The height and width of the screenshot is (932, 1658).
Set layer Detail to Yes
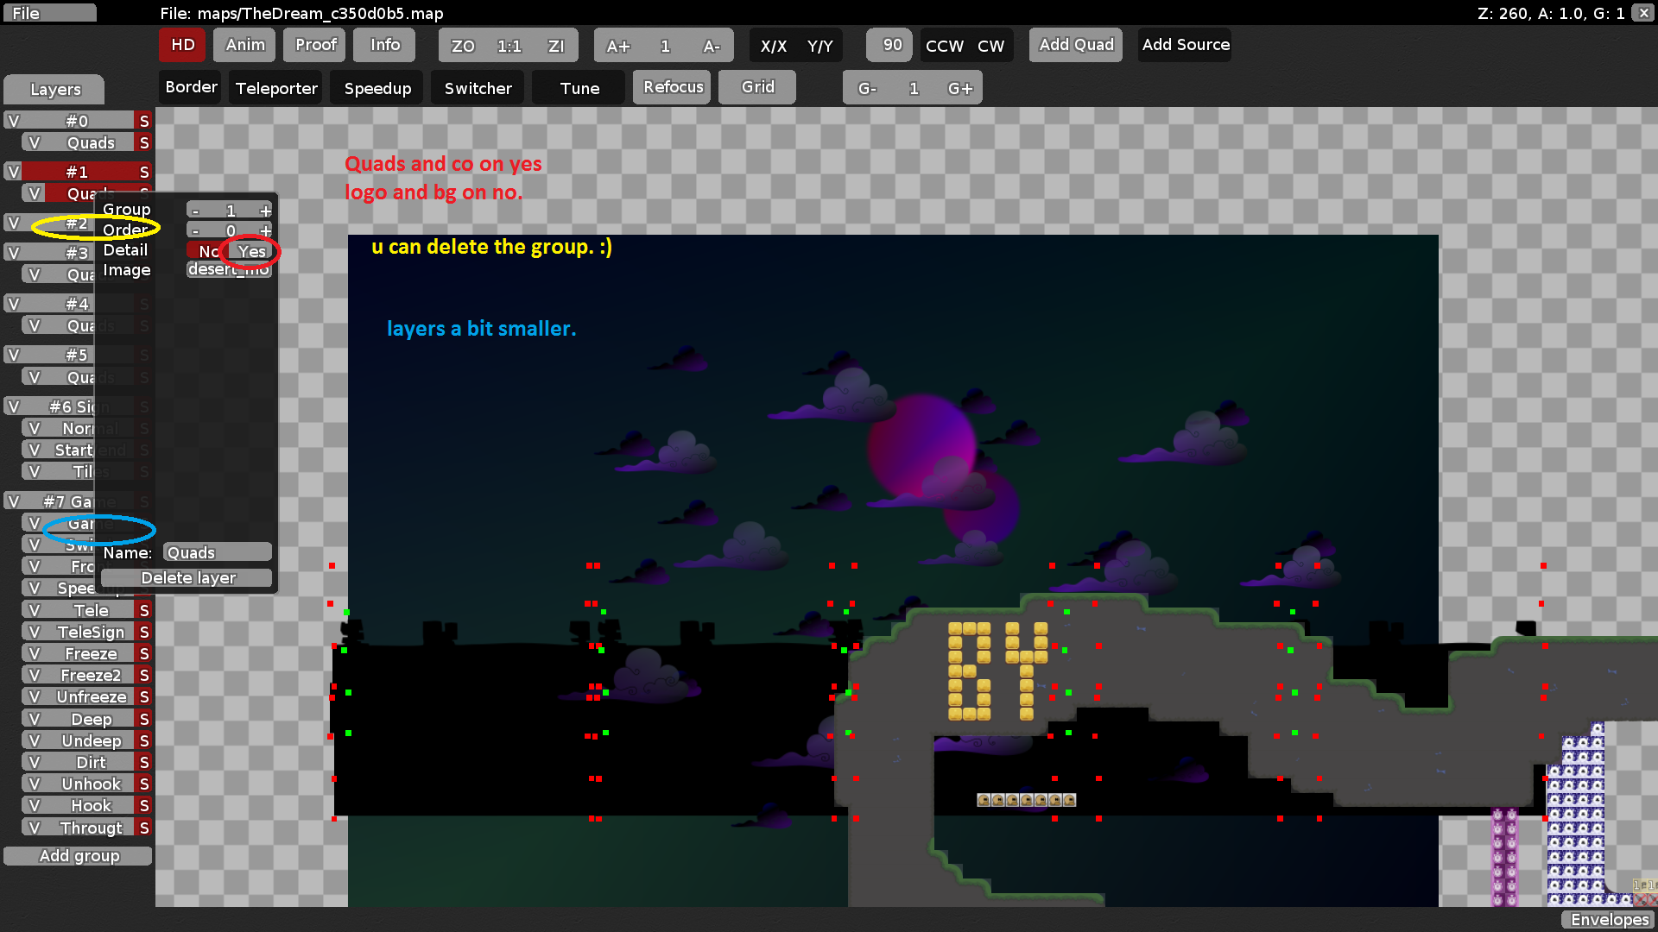point(250,251)
